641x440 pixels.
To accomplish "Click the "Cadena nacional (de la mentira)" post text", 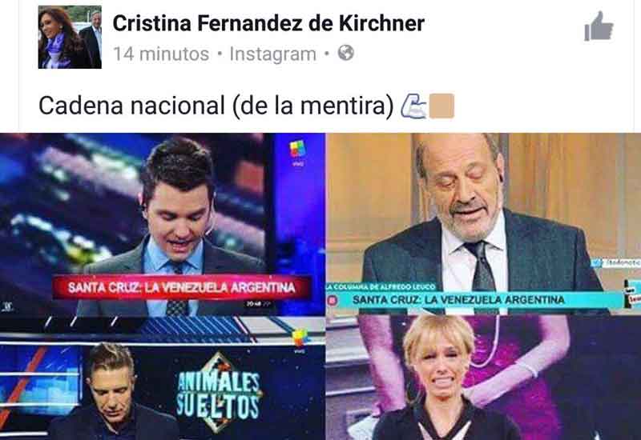I will coord(216,106).
